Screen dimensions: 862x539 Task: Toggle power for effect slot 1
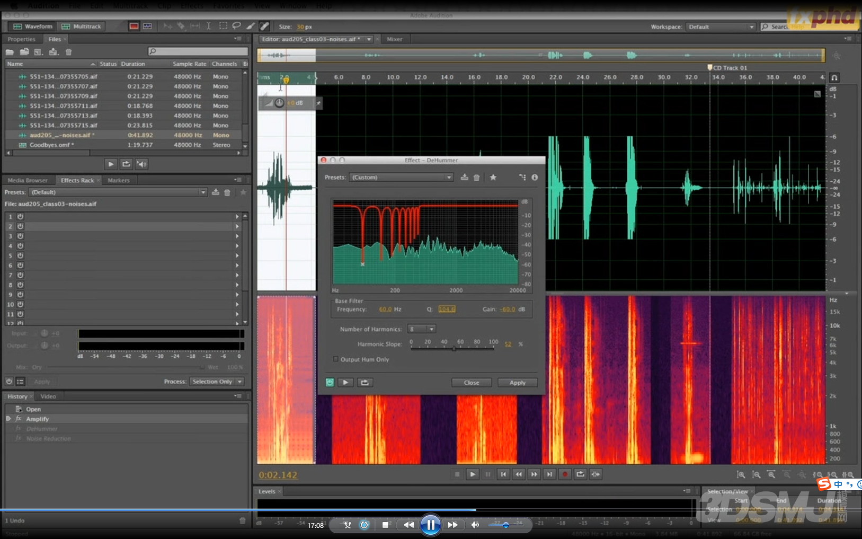20,217
